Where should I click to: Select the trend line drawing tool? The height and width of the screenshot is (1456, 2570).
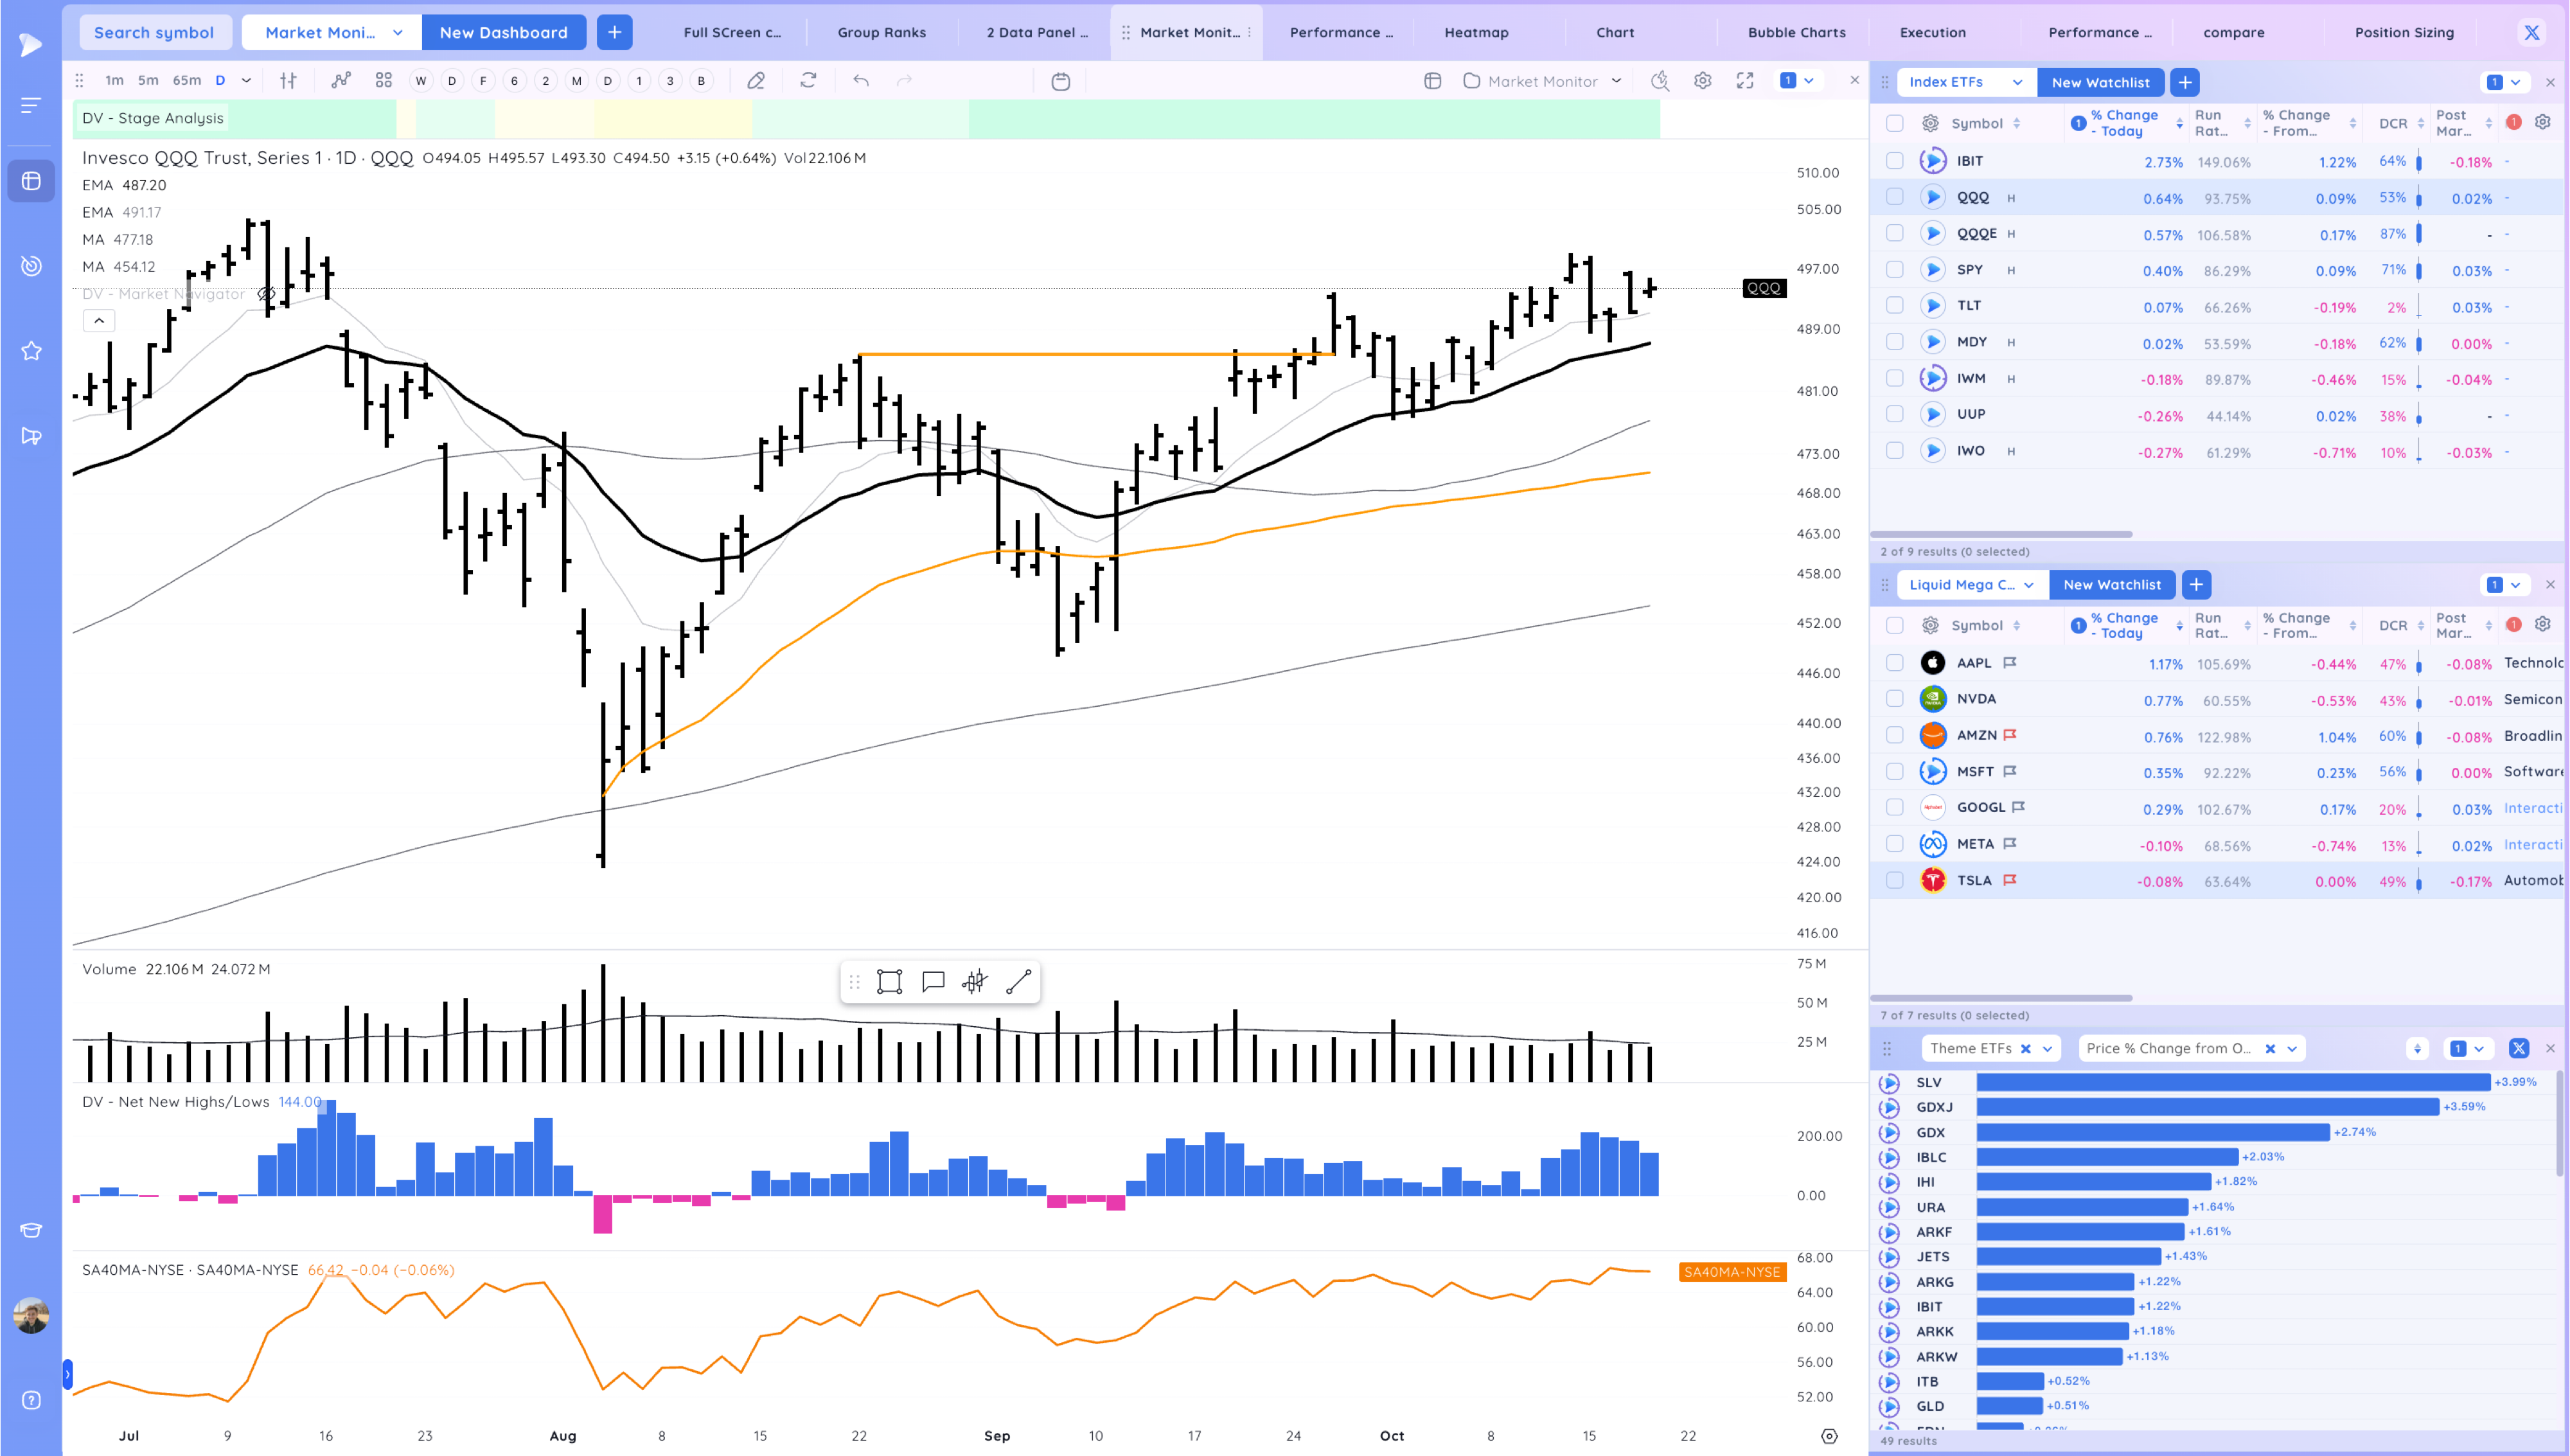click(x=1018, y=982)
